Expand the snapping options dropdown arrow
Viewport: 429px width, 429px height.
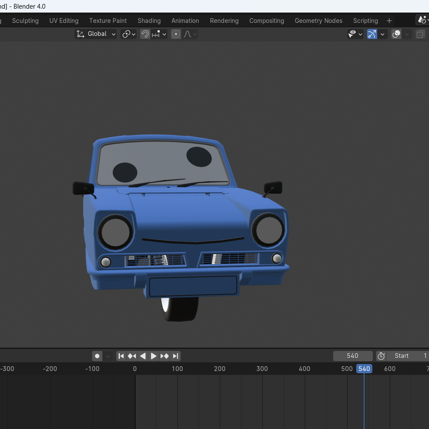click(164, 34)
